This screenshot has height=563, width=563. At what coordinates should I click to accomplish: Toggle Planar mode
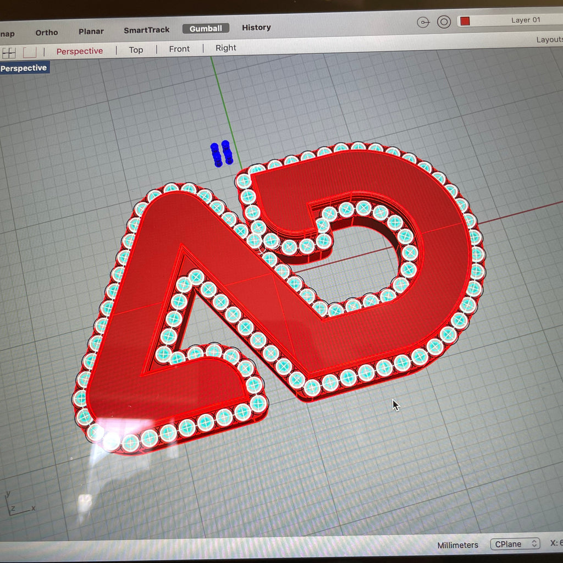91,31
